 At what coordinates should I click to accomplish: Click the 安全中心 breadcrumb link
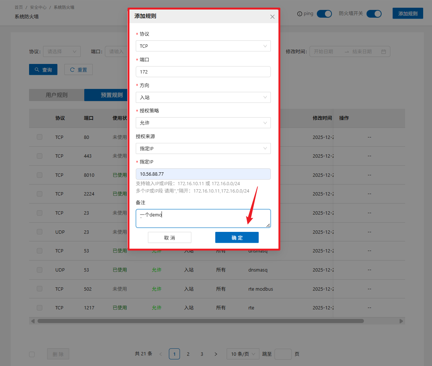click(38, 7)
